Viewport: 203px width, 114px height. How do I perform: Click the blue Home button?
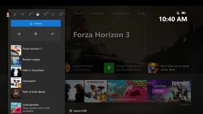pyautogui.click(x=36, y=23)
